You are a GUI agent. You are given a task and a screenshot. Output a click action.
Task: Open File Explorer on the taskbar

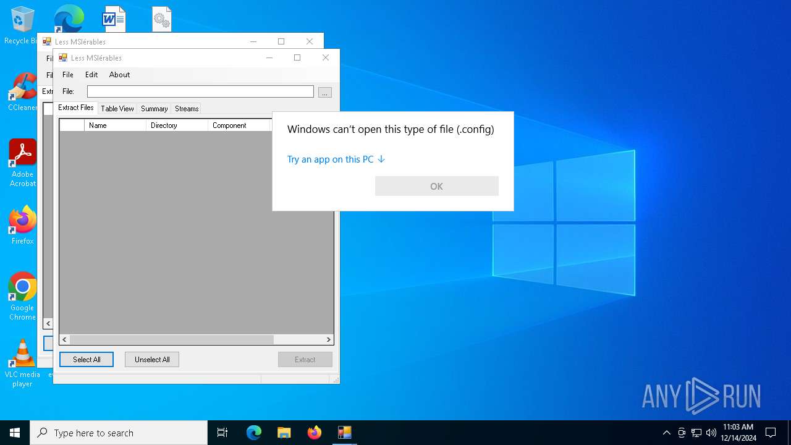[x=284, y=433]
